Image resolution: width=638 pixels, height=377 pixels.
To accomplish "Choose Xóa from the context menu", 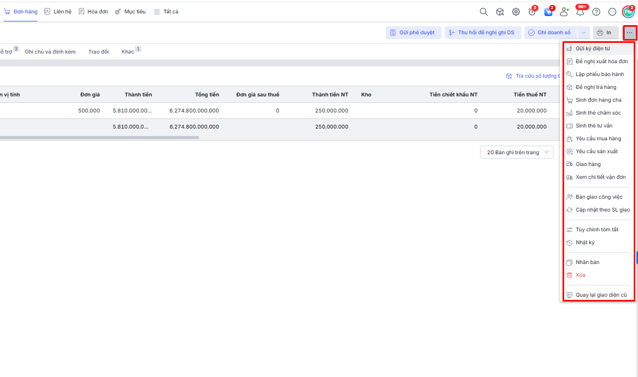I will pyautogui.click(x=580, y=275).
